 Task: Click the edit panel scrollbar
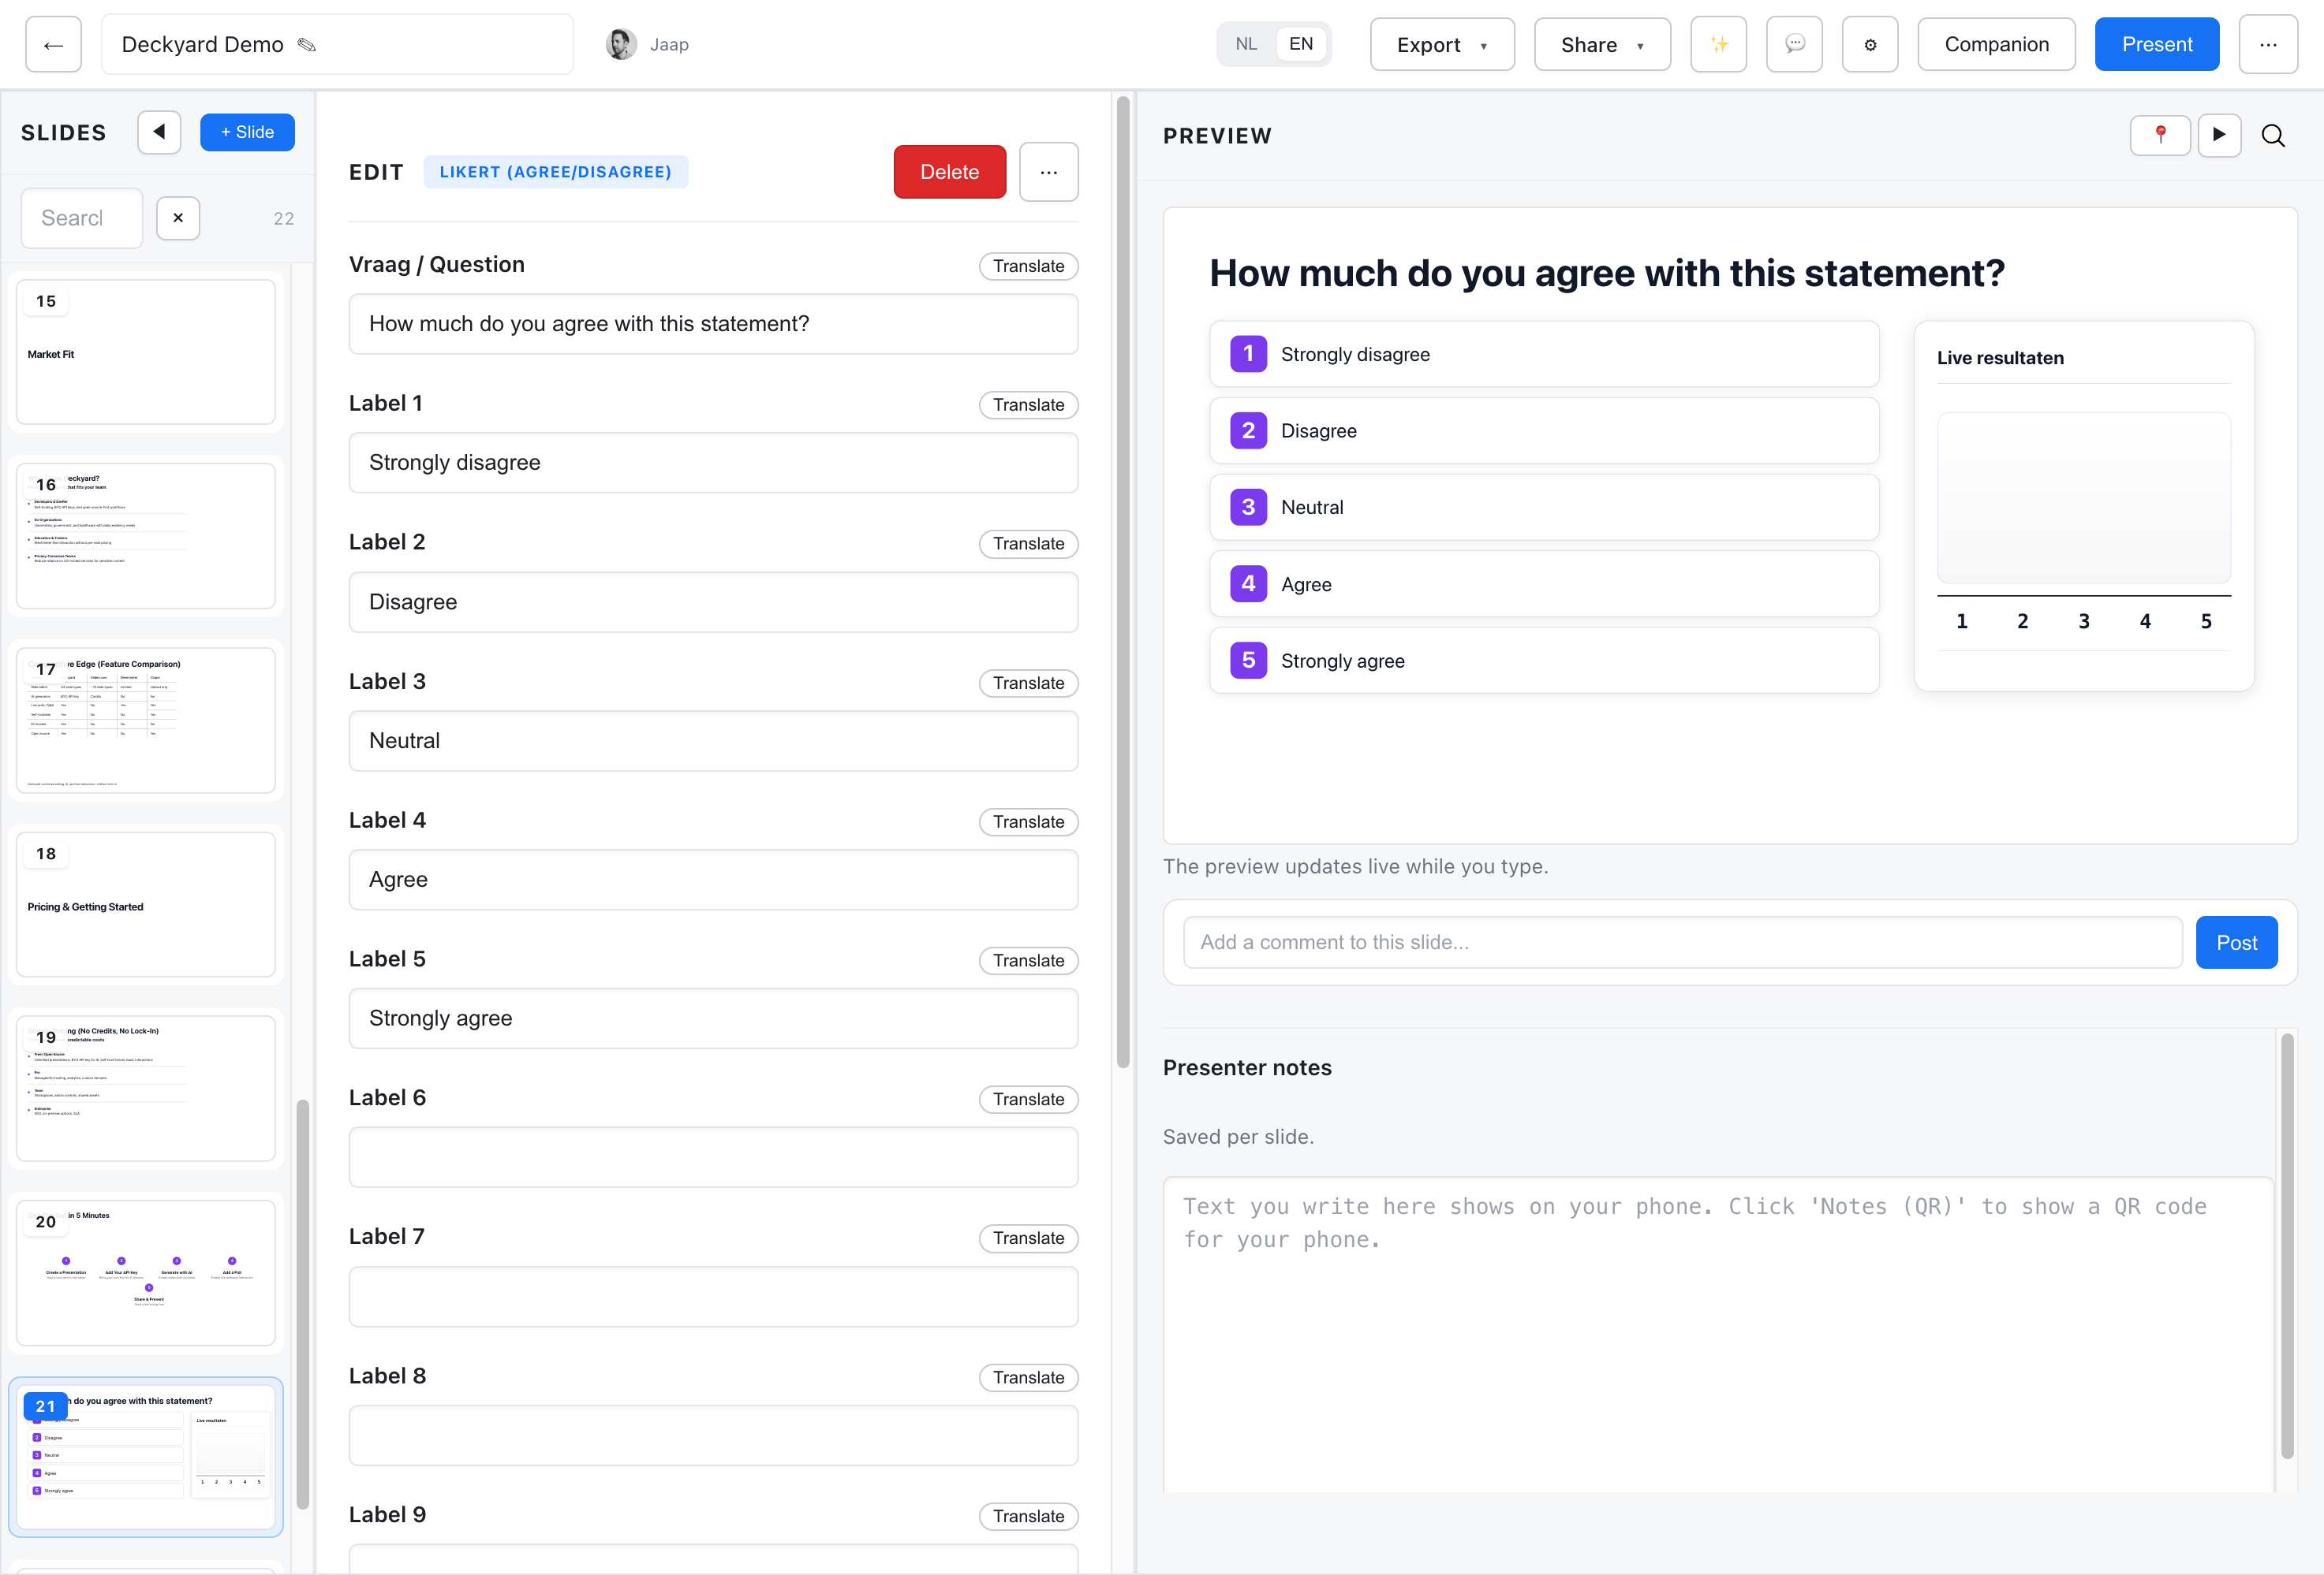(x=1123, y=582)
